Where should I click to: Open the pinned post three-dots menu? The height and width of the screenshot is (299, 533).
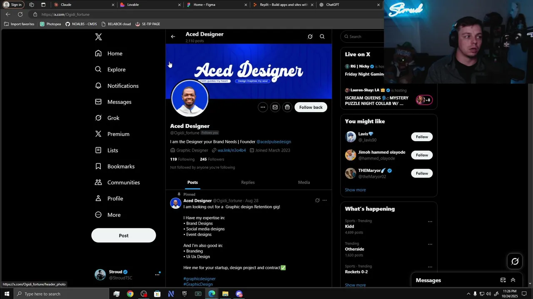[x=324, y=201]
